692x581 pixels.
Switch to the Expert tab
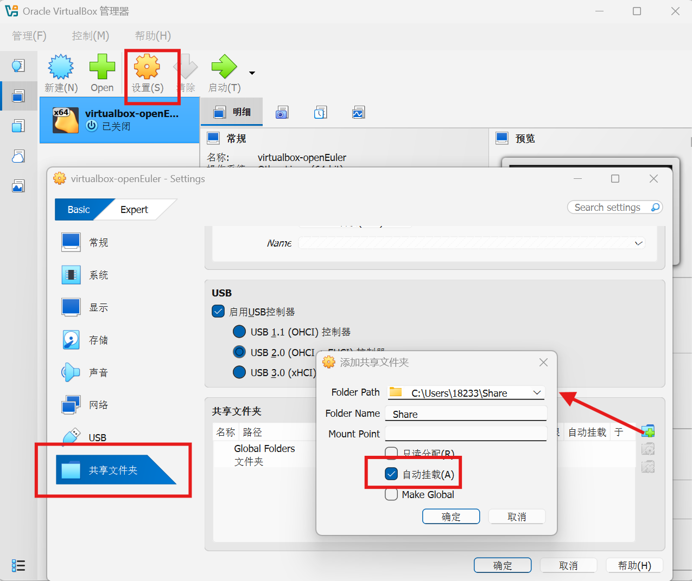pyautogui.click(x=134, y=210)
